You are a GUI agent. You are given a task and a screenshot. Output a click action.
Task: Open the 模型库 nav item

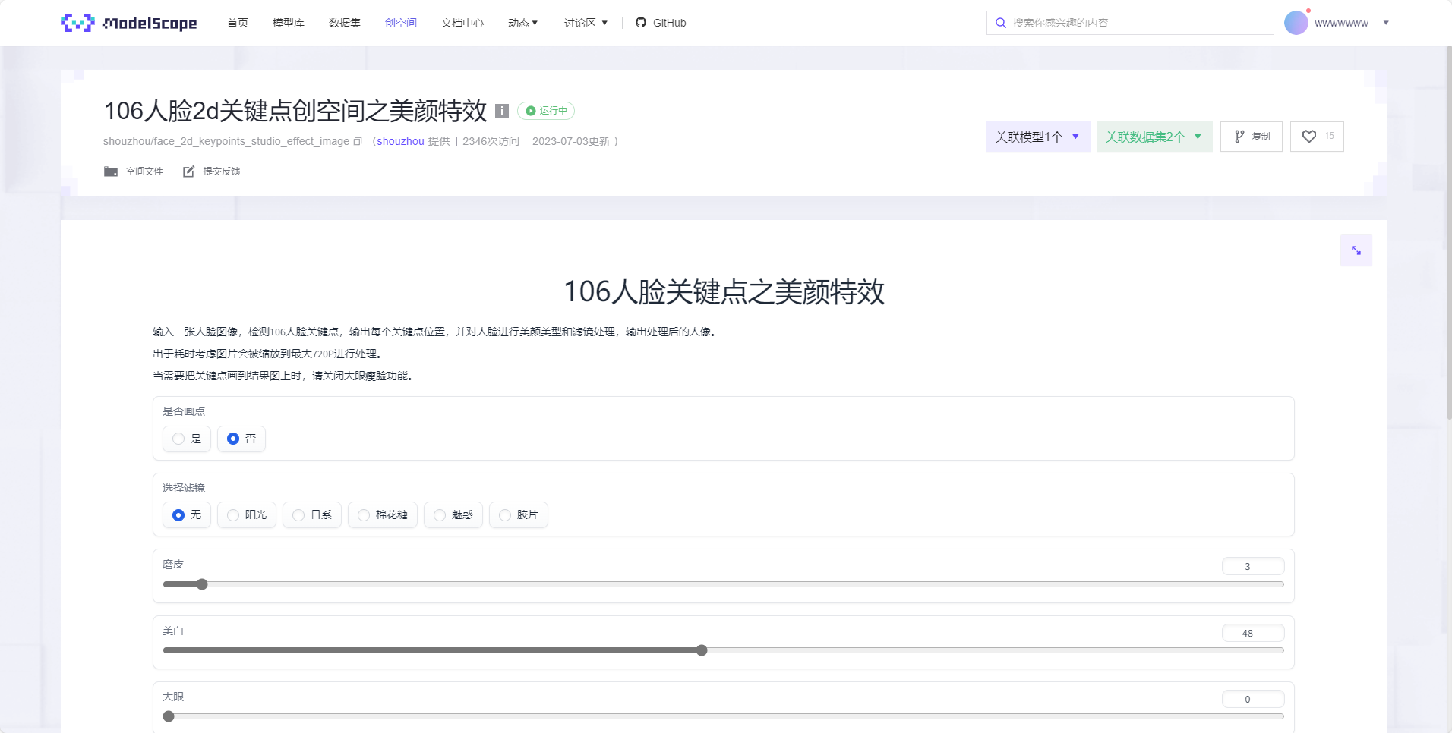(x=289, y=23)
